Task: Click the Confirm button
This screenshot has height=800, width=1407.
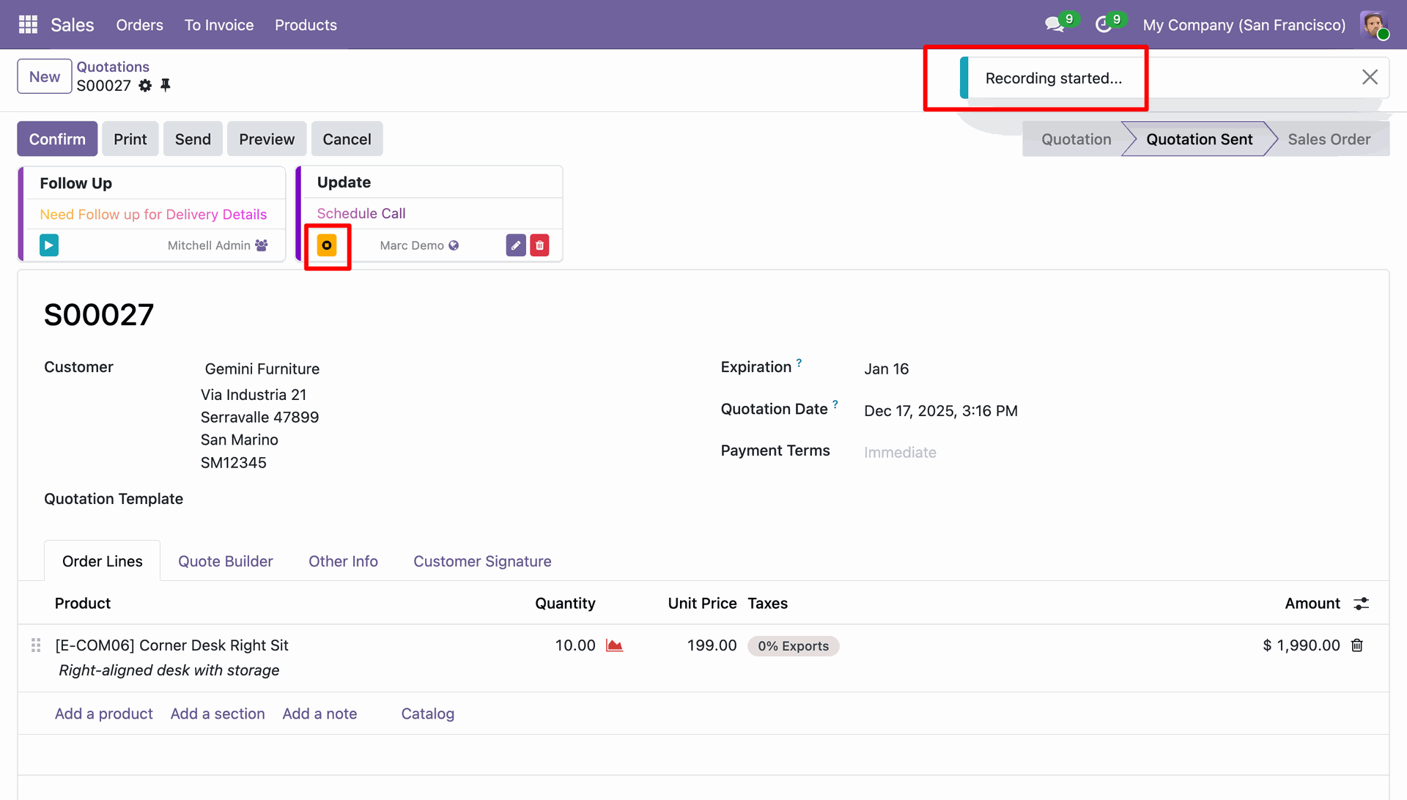Action: pos(57,139)
